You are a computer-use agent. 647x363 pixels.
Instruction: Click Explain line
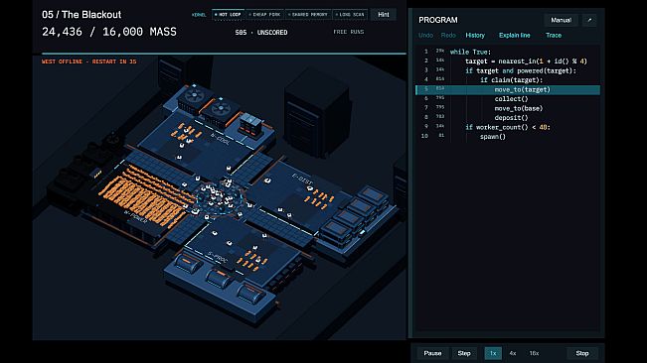[514, 36]
